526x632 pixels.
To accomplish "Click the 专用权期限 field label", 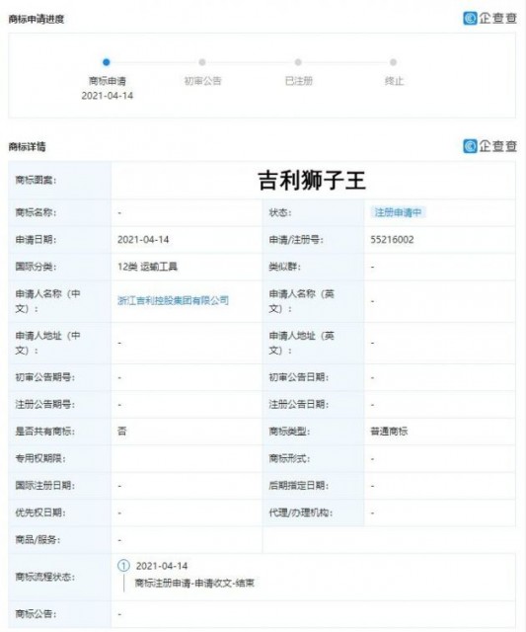I will 40,458.
